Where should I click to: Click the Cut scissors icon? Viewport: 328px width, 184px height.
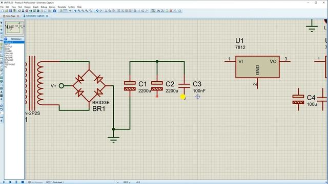coord(106,11)
